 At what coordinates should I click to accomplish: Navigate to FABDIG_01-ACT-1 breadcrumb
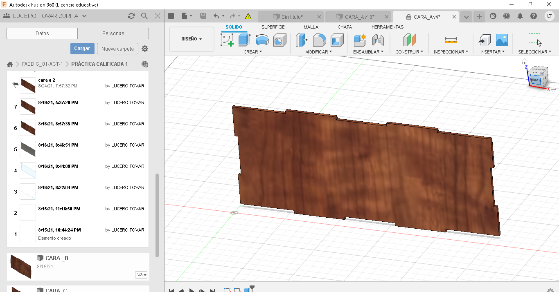(43, 64)
